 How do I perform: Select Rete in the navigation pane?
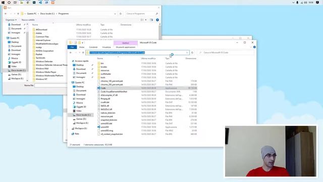(x=77, y=133)
